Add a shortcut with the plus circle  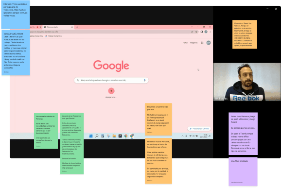(x=111, y=91)
